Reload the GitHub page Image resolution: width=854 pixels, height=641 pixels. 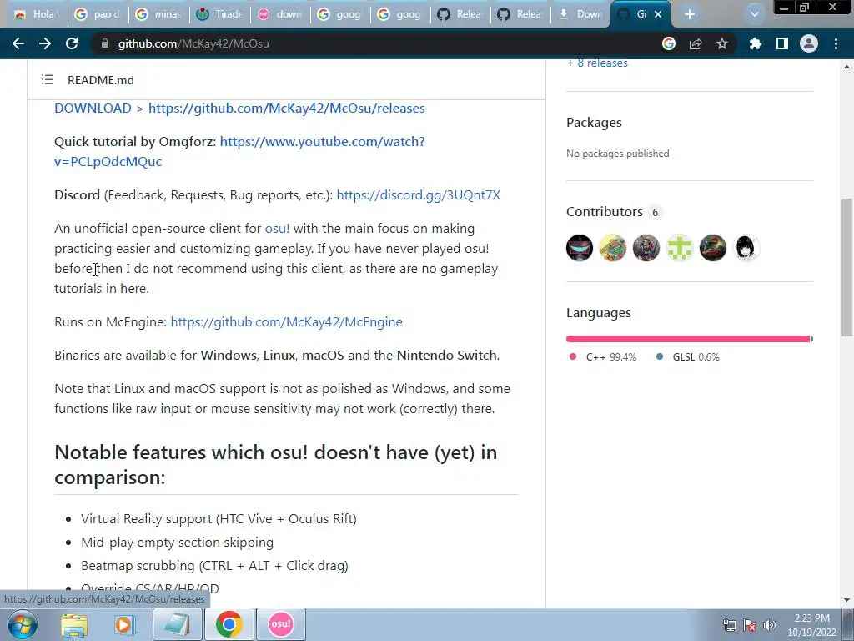72,43
